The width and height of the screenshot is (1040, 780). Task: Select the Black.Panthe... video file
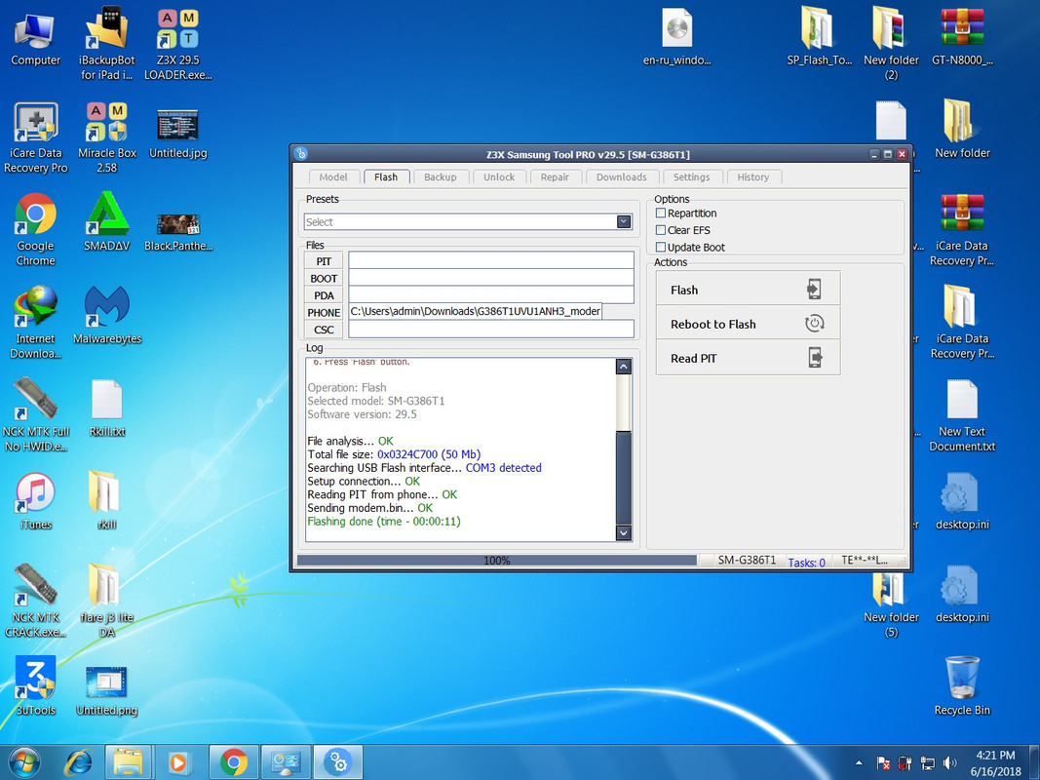(x=177, y=231)
